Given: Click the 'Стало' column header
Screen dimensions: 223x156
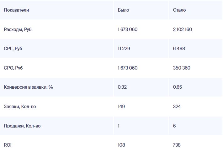Looking at the screenshot, I should (179, 10).
